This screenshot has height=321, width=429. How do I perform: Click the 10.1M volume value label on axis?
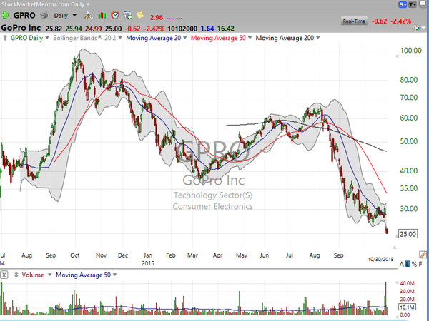407,307
